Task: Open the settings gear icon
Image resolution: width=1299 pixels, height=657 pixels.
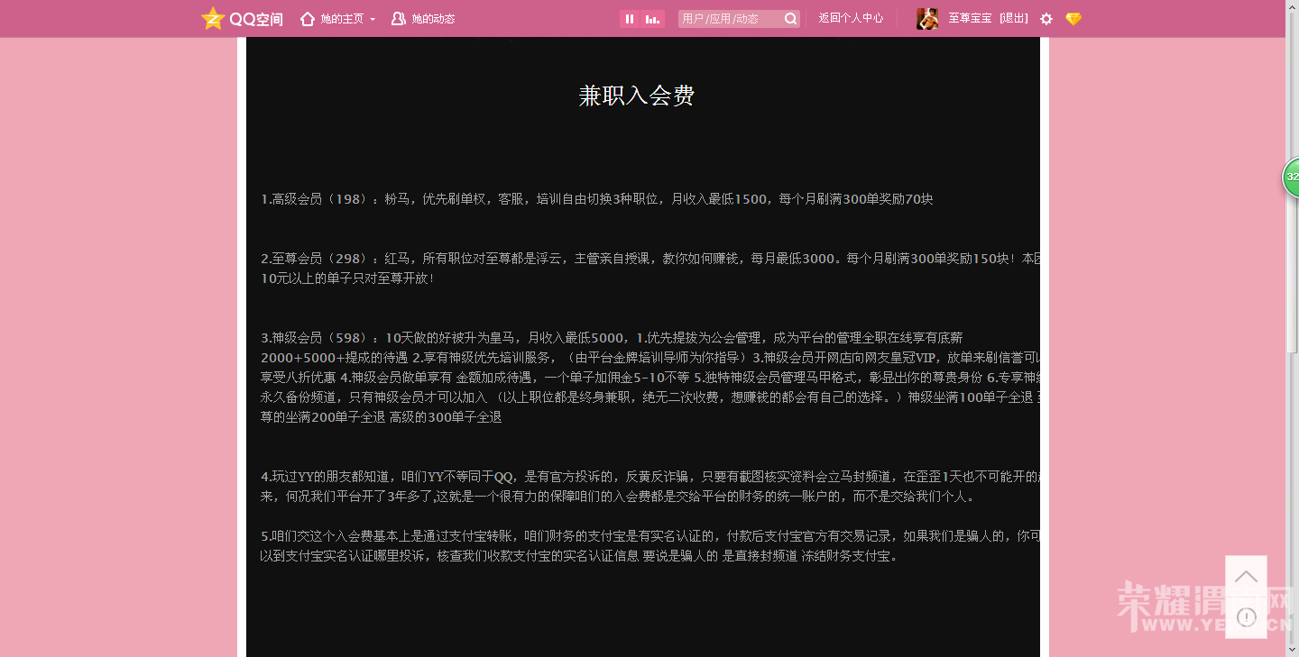Action: [1046, 18]
